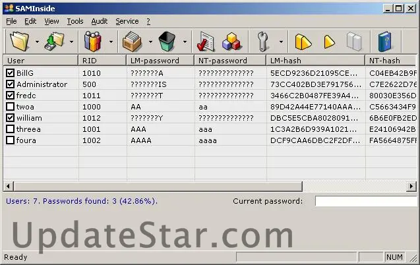Viewport: 420px width, 265px height.
Task: Click NT-hash C5663434F9 cell
Action: [392, 107]
